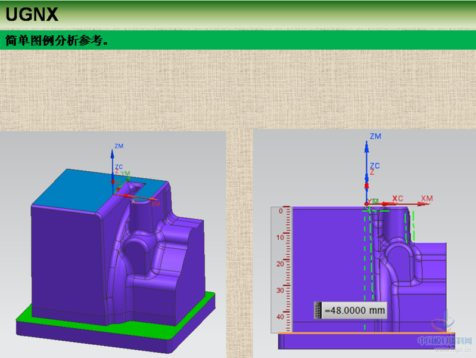Click the ZC axis label in right view
The width and height of the screenshot is (476, 358).
coord(375,166)
